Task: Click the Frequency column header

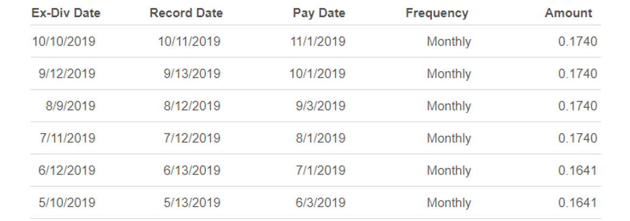Action: [x=437, y=13]
